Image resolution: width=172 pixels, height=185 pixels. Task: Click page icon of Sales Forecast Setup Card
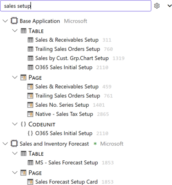(x=30, y=182)
